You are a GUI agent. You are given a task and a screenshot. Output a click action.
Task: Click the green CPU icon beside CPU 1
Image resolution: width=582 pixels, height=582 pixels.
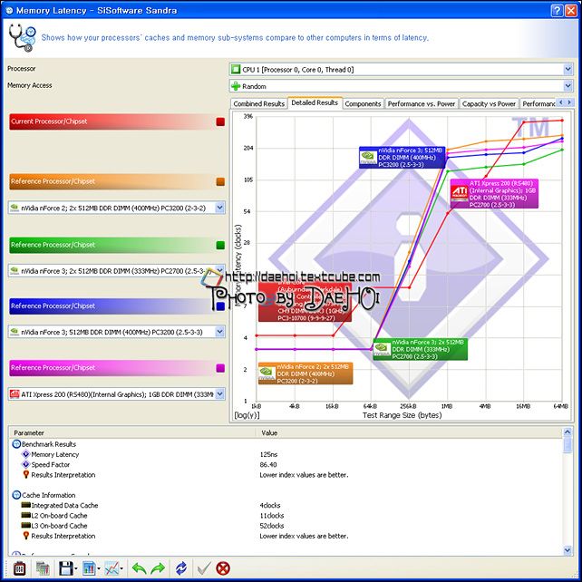pos(236,70)
